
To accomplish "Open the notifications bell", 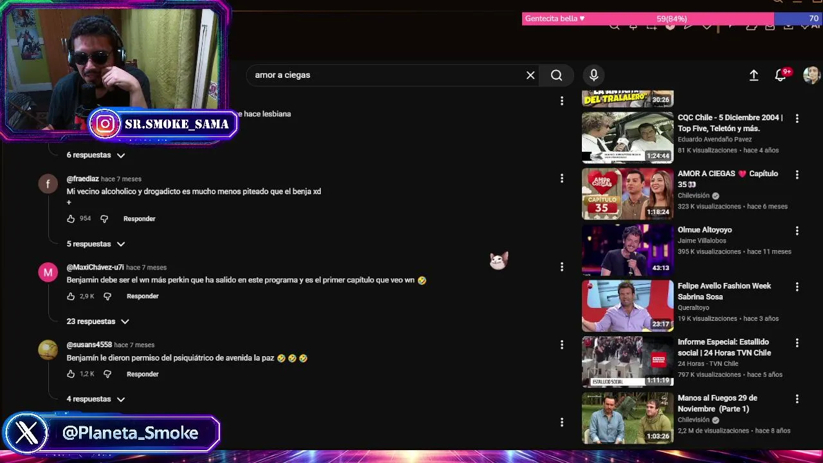I will click(x=781, y=75).
